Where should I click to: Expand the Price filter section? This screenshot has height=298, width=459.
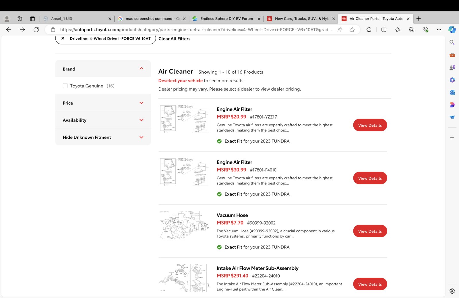click(x=103, y=103)
